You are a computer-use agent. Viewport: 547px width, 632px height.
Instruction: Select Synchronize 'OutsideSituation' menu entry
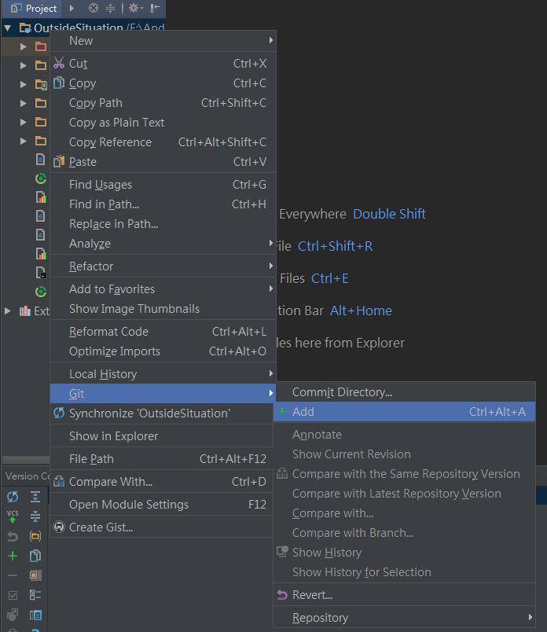point(149,413)
